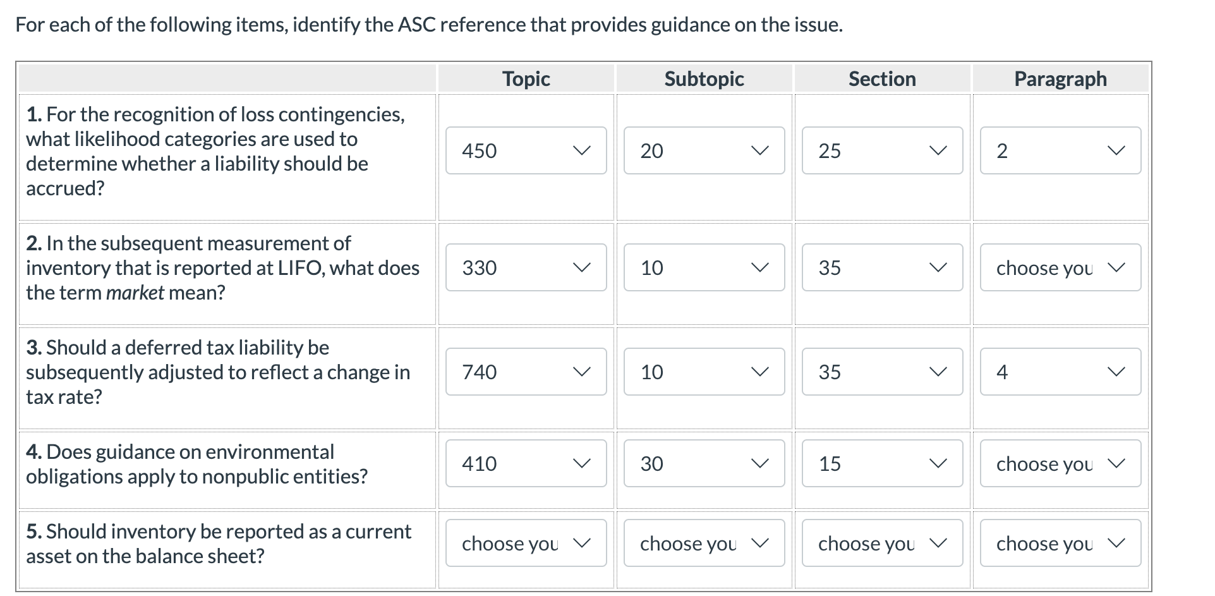Open the Subtopic dropdown showing 20 for question 1

[x=703, y=150]
